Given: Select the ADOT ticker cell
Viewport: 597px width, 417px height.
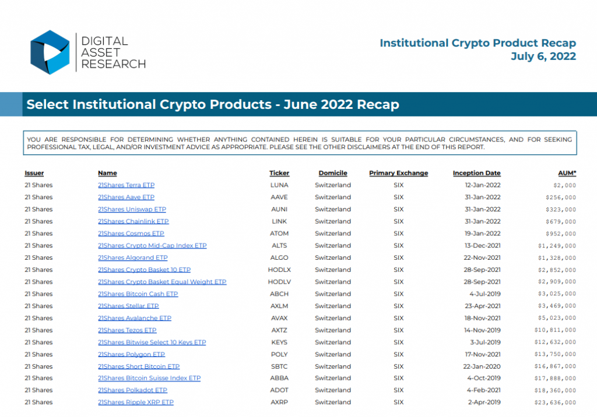Looking at the screenshot, I should point(279,390).
